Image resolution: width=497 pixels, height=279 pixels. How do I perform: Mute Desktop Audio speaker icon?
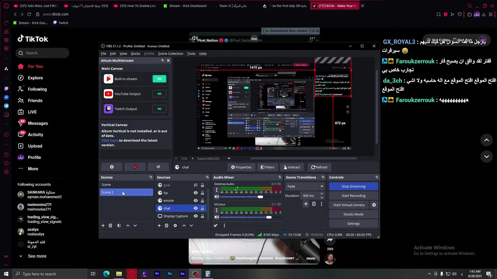coord(217,197)
